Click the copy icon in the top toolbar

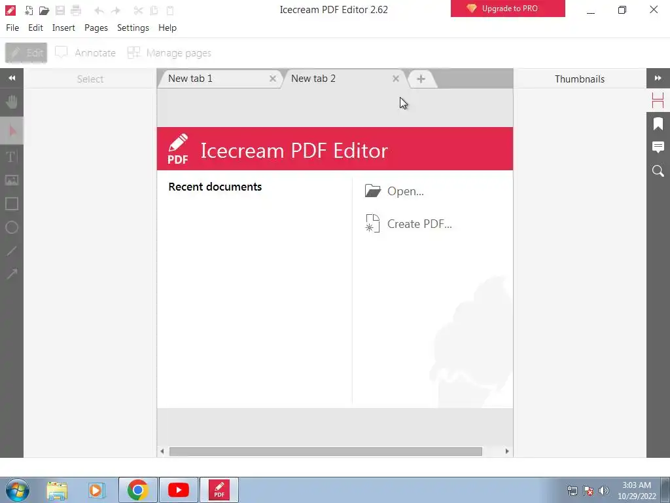pos(154,10)
